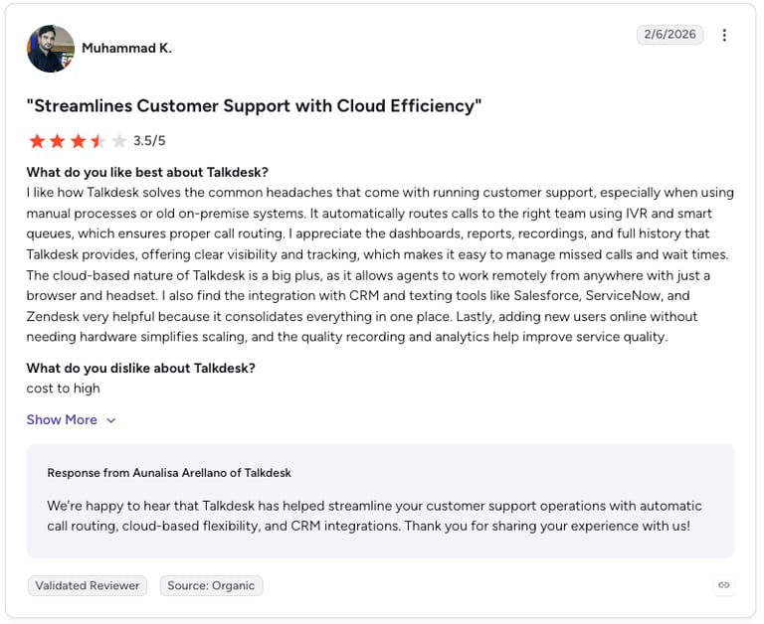Viewport: 764px width, 624px height.
Task: Click the 2/6/2026 date badge
Action: click(x=669, y=34)
